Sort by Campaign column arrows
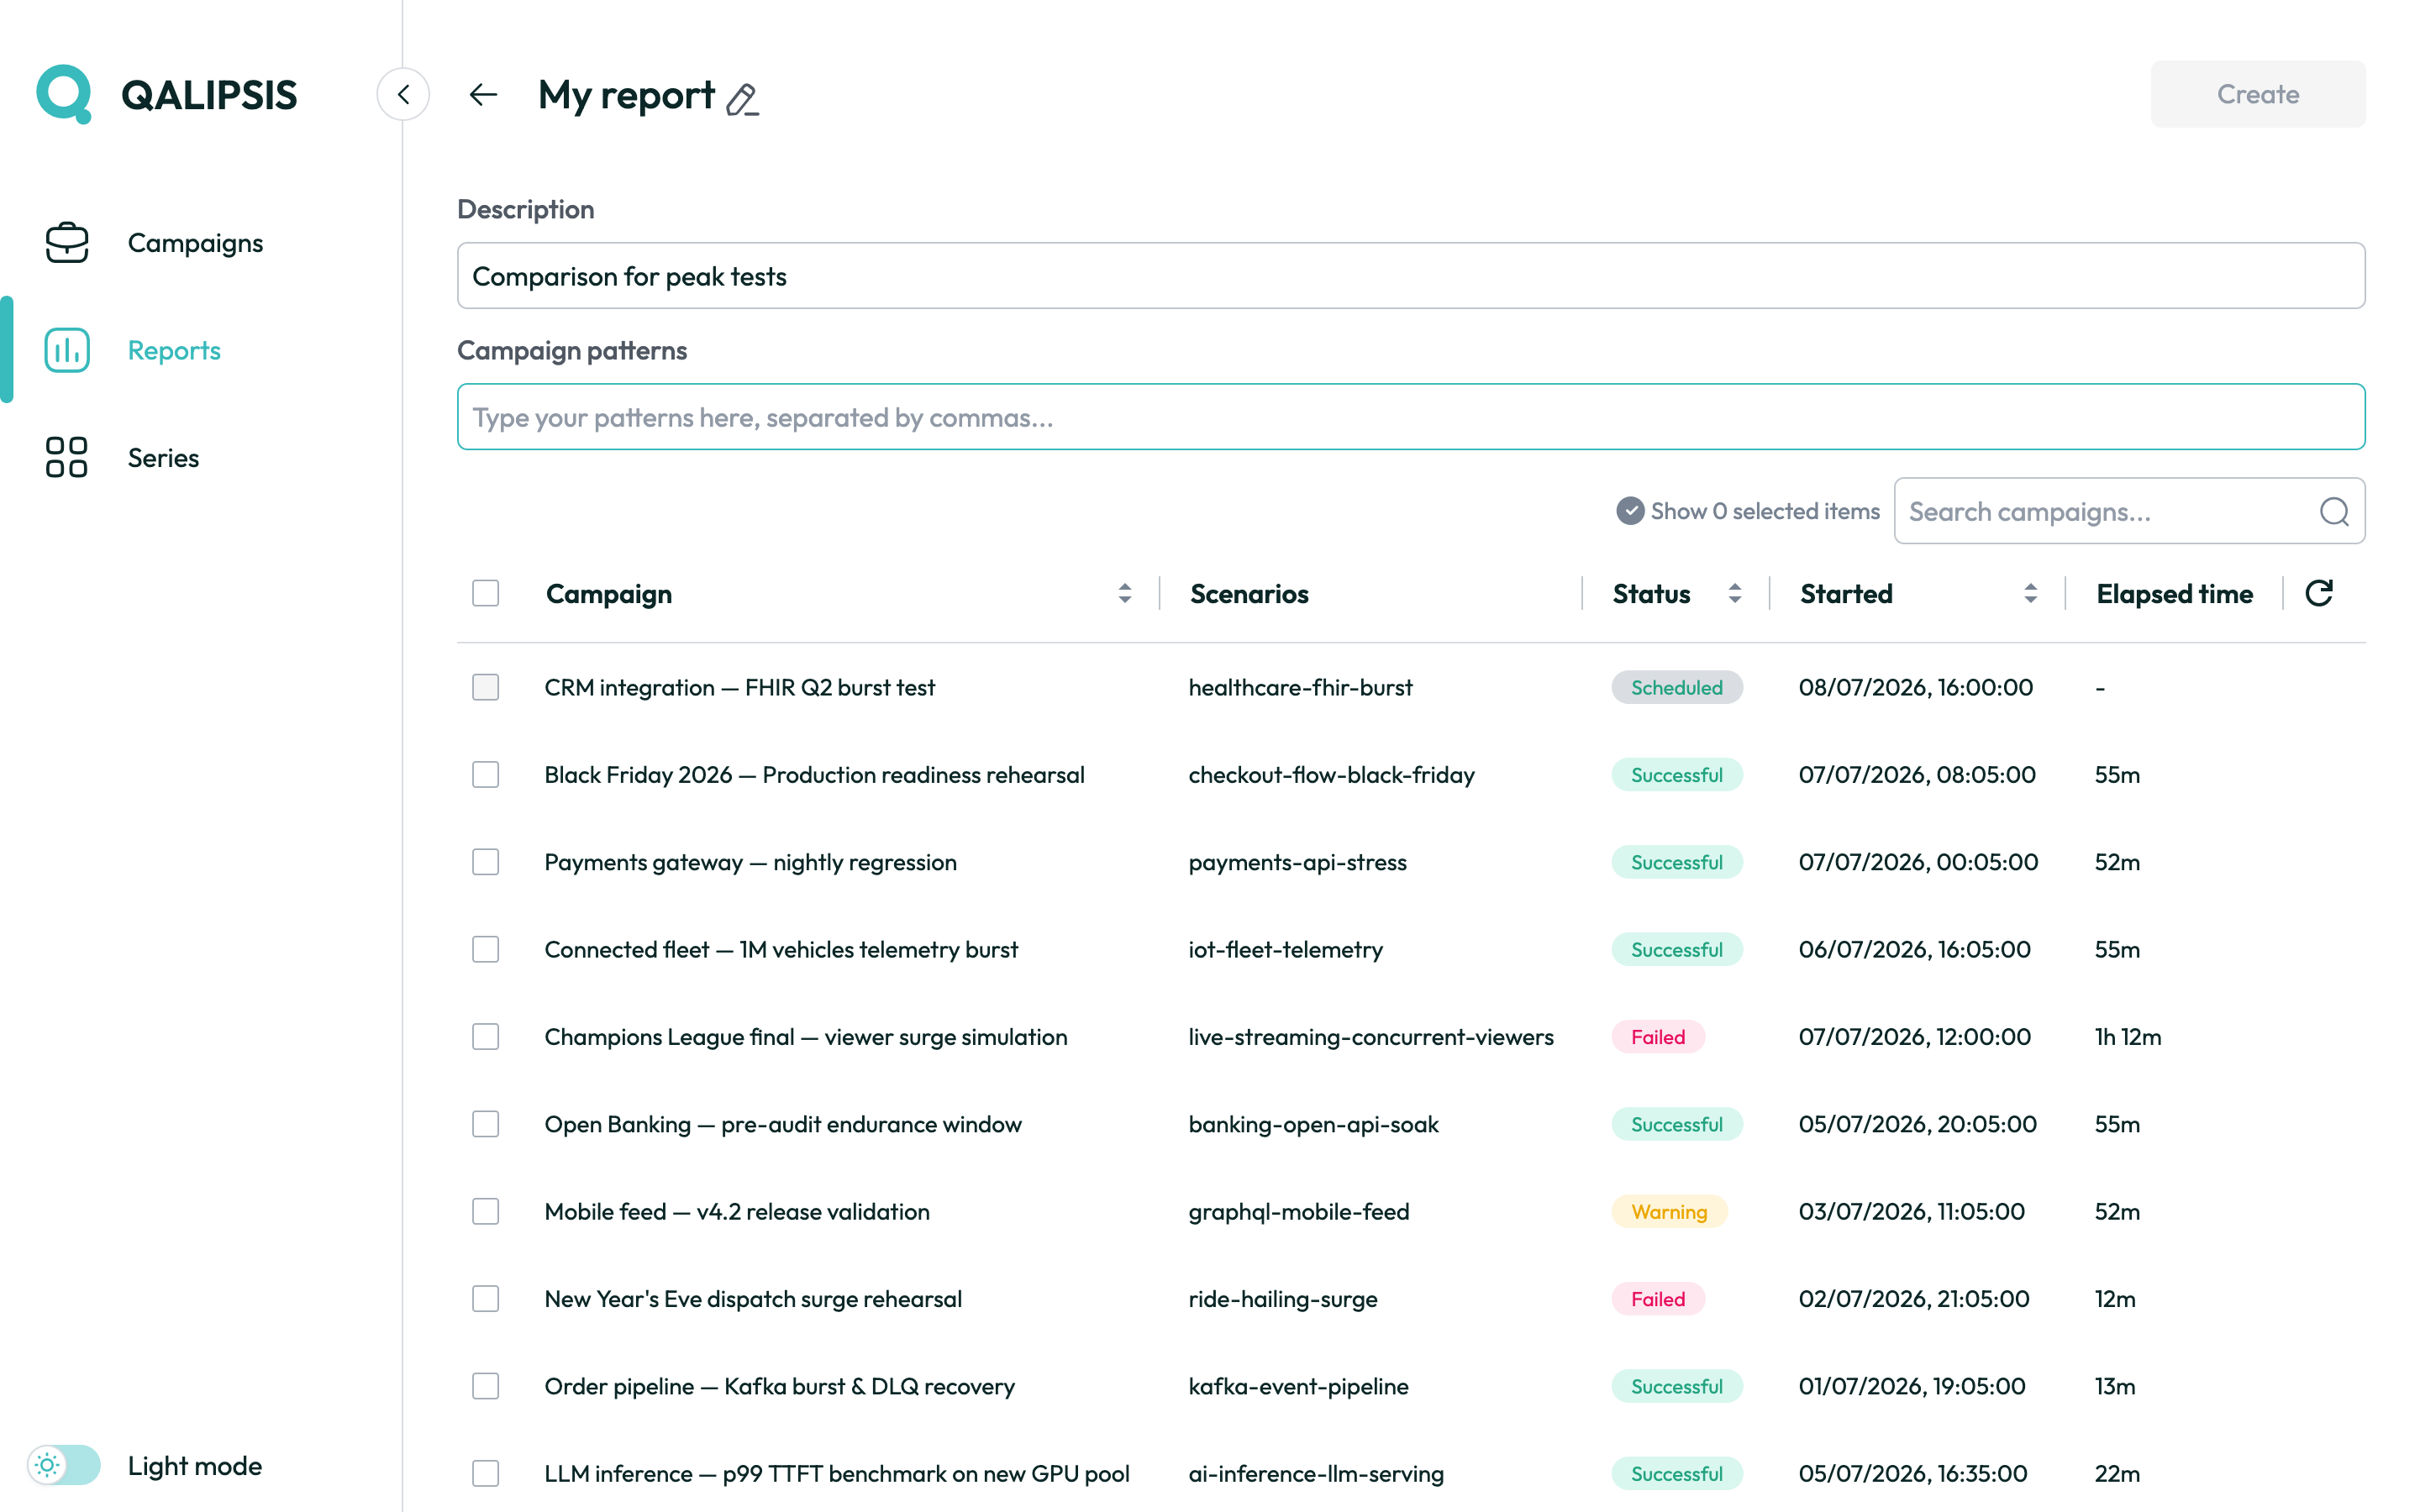 pos(1125,593)
